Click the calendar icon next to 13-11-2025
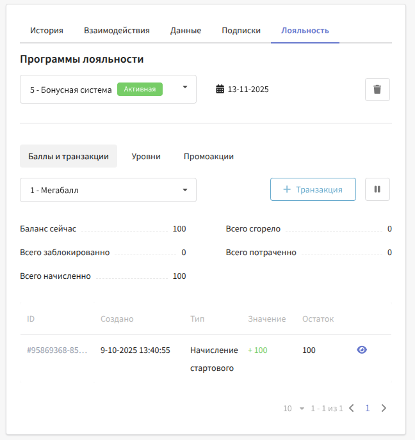 click(x=220, y=90)
